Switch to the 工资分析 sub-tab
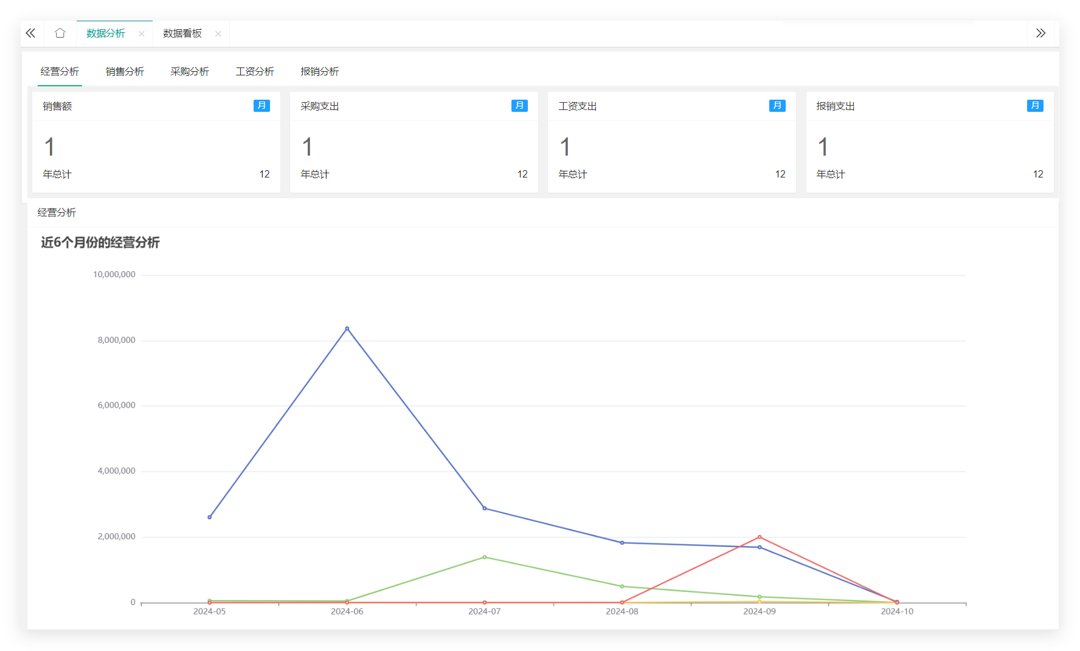Image resolution: width=1080 pixels, height=651 pixels. [x=255, y=72]
